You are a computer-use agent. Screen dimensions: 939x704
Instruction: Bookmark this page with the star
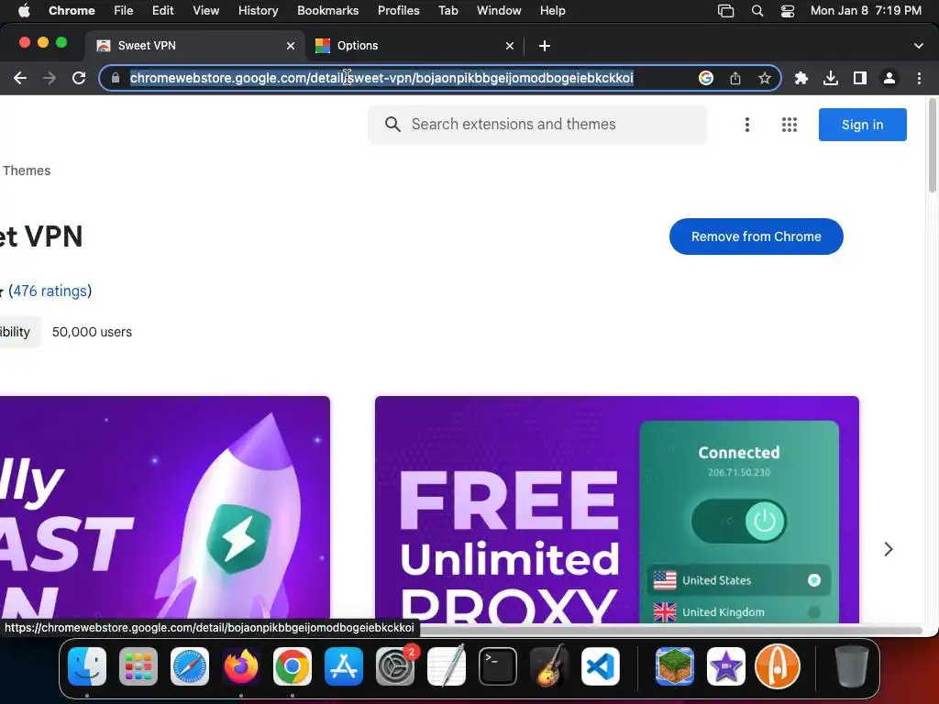765,78
